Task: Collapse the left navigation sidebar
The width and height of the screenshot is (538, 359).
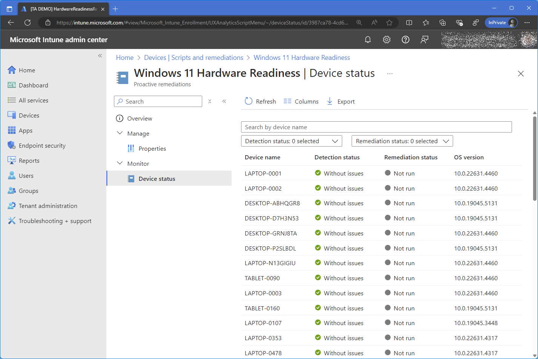Action: (100, 56)
